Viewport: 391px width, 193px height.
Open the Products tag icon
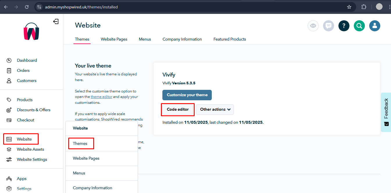point(9,100)
